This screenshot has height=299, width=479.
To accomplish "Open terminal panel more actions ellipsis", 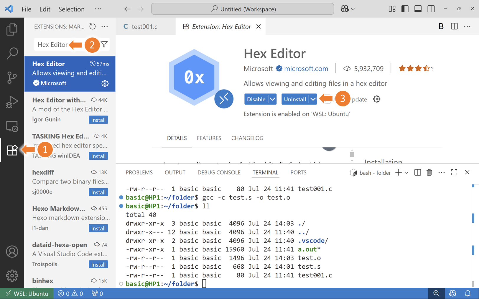I will click(441, 173).
